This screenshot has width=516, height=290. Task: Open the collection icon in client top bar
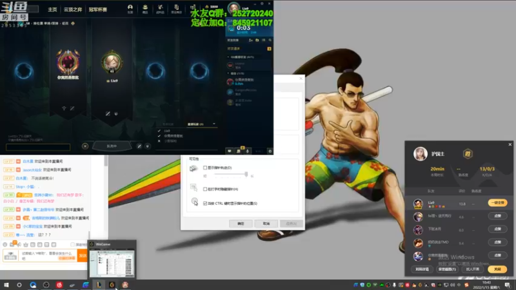click(x=145, y=8)
